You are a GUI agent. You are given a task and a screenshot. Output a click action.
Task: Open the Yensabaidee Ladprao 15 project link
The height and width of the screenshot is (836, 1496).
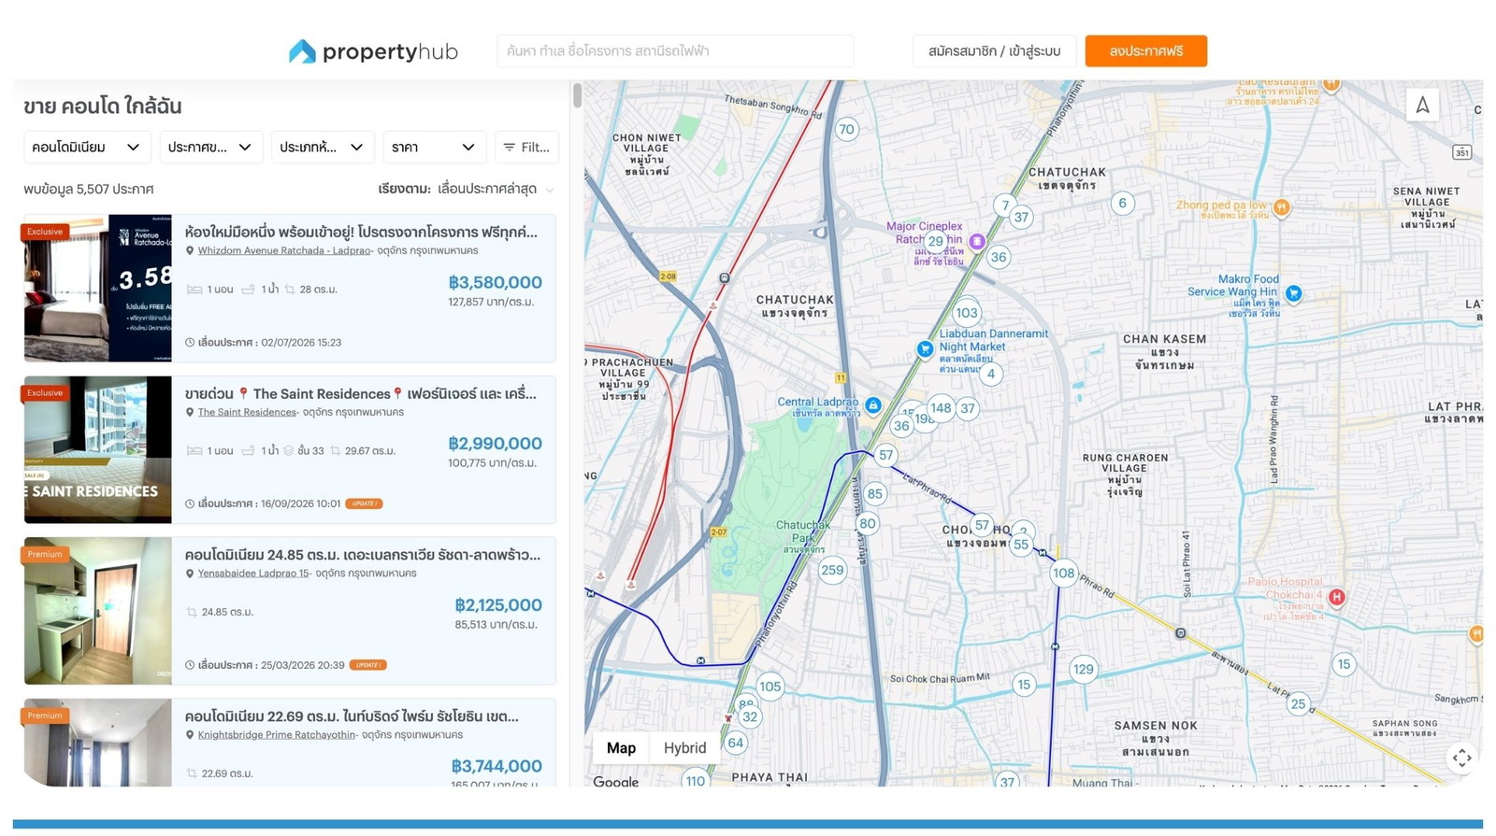[253, 574]
